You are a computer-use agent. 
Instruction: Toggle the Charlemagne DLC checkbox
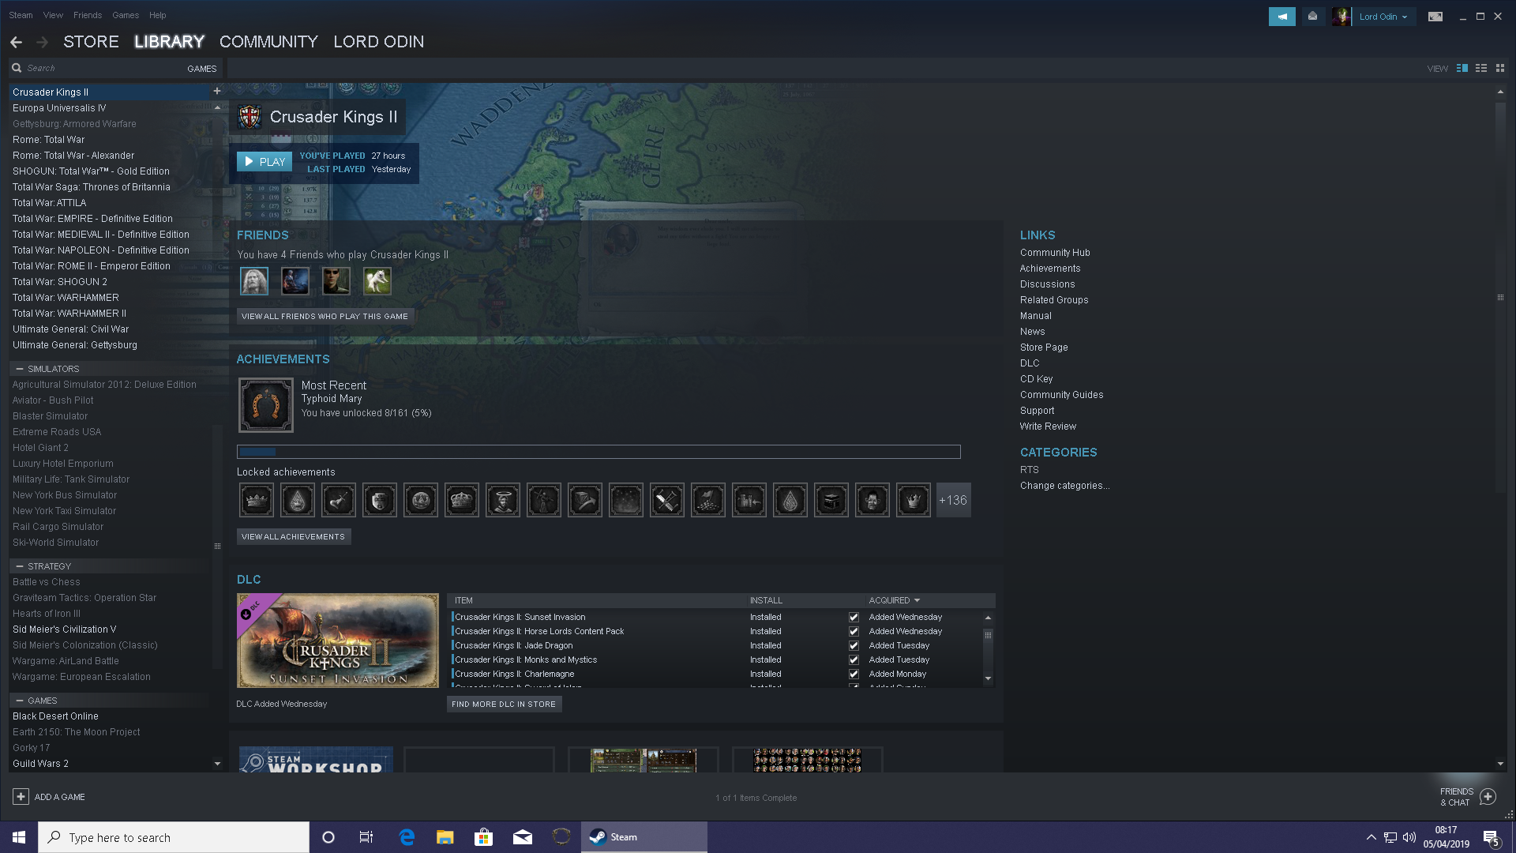(854, 675)
